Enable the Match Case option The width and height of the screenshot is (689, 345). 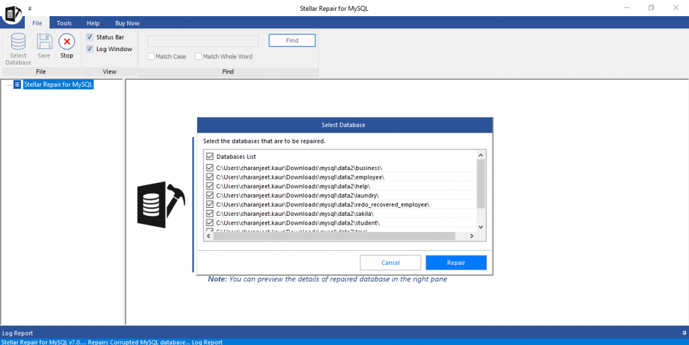[x=151, y=56]
